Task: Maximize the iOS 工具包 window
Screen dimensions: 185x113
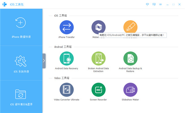Action: coord(173,5)
